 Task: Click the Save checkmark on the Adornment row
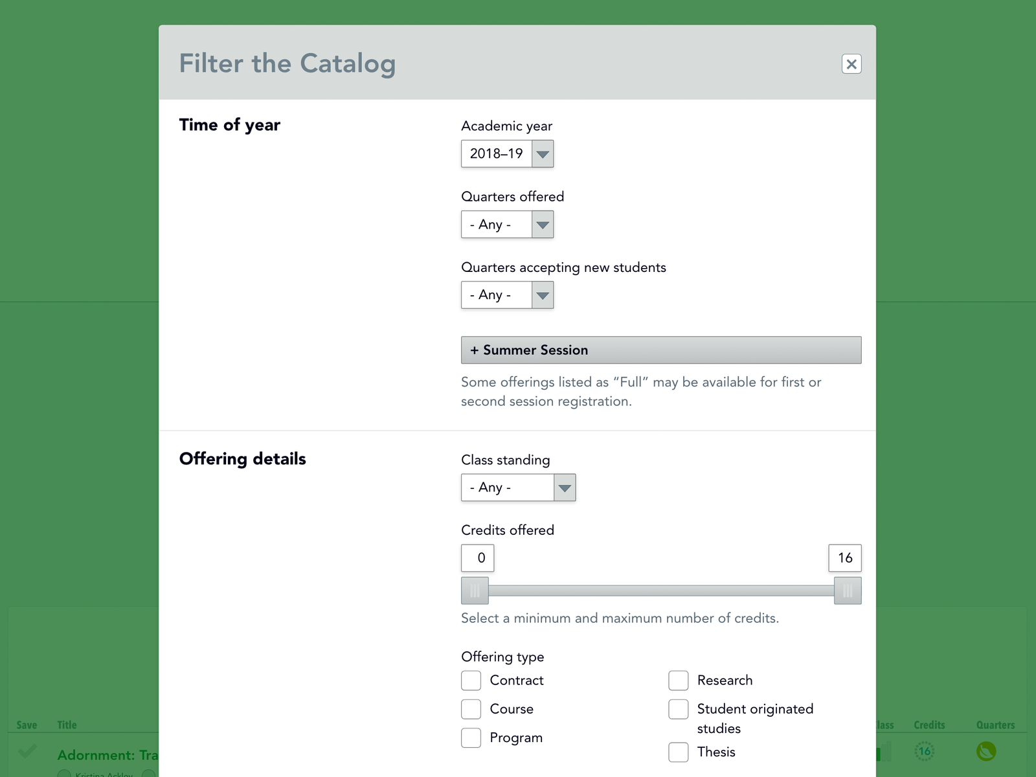[x=27, y=752]
